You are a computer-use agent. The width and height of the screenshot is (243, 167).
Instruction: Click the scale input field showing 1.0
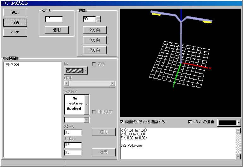(x=54, y=19)
